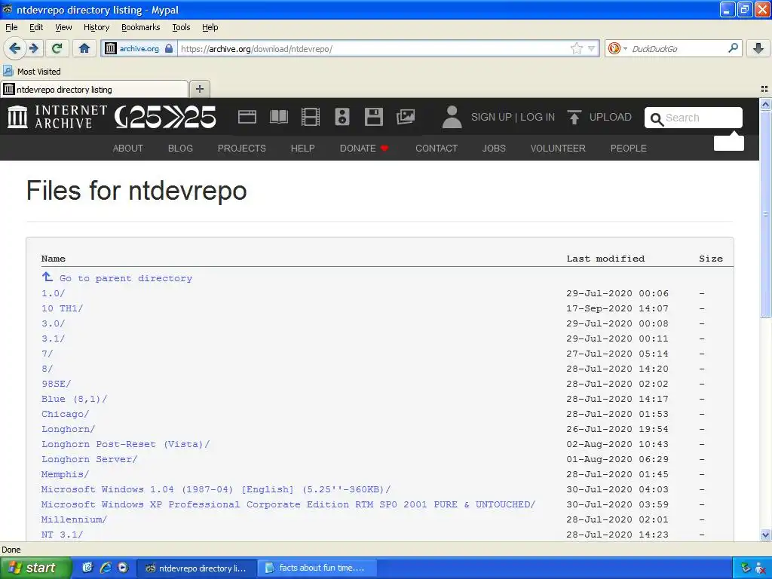
Task: Open a new tab with plus button
Action: click(199, 89)
